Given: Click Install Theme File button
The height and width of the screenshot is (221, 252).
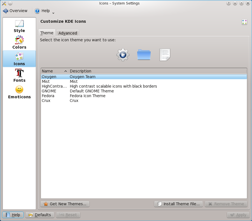Looking at the screenshot, I should (x=178, y=204).
